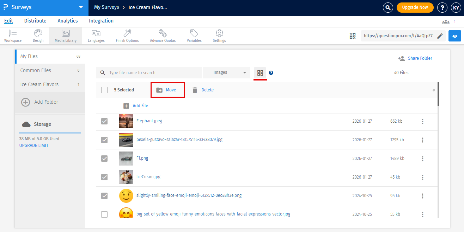The image size is (464, 232).
Task: Click the UPGRADE LIMIT link
Action: pyautogui.click(x=34, y=146)
